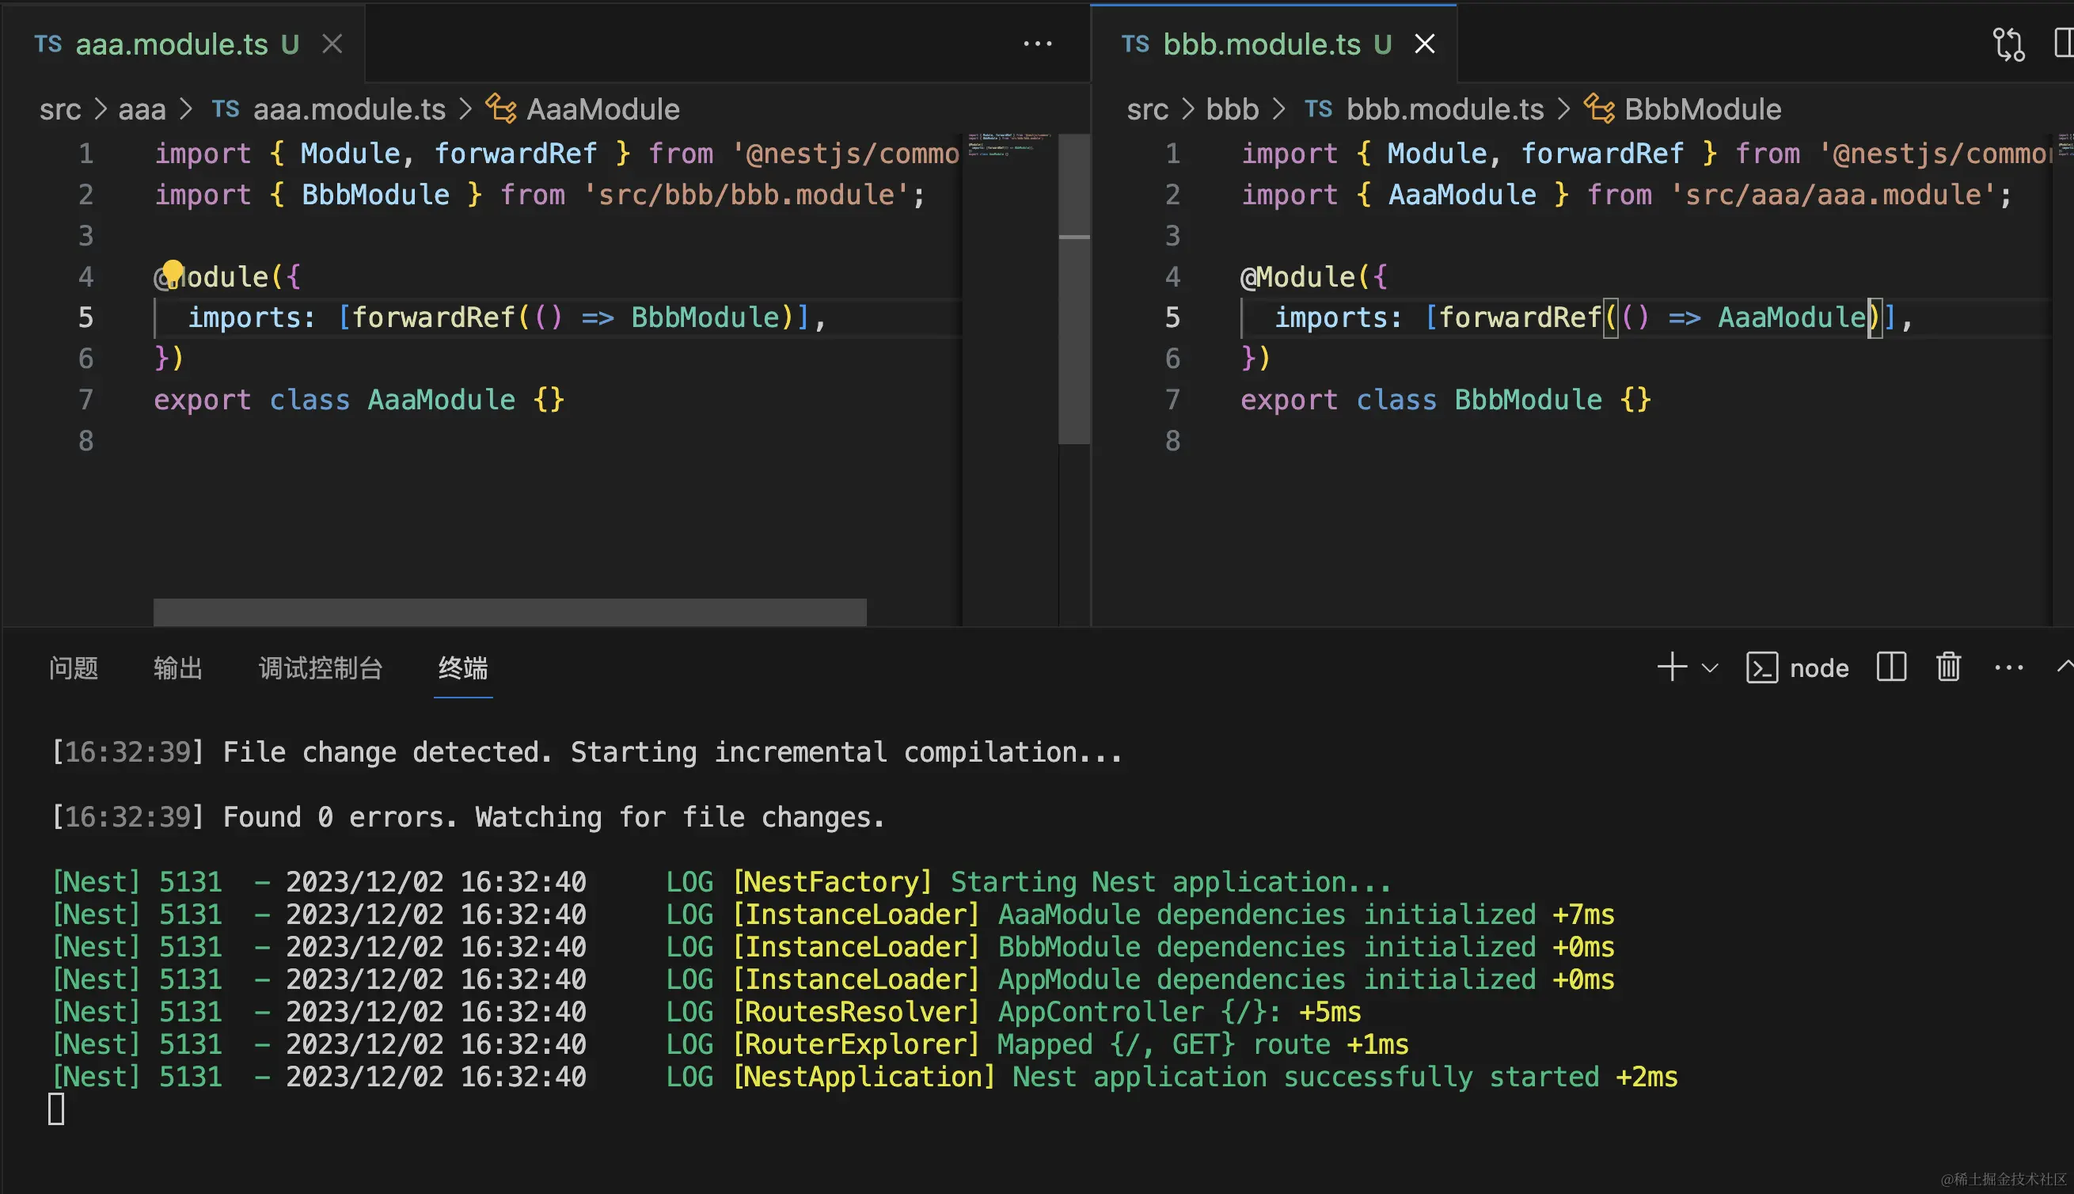Click 'AppModule dependencies initialized' log line

click(x=833, y=979)
